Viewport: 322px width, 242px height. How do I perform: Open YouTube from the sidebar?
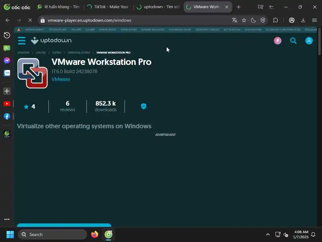tap(7, 104)
